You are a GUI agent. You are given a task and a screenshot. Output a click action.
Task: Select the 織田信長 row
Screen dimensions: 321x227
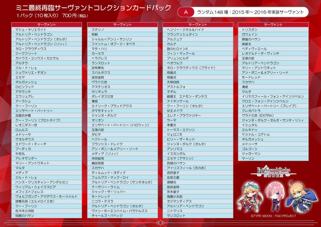pos(122,163)
